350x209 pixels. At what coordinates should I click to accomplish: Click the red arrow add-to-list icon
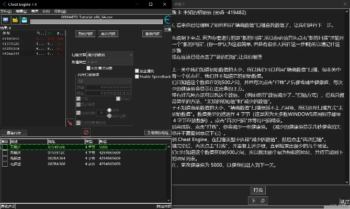(x=69, y=123)
